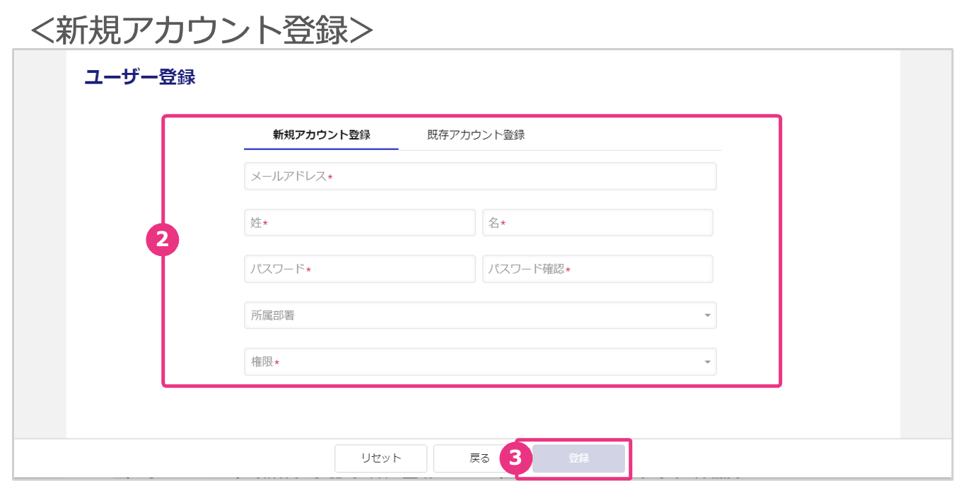The width and height of the screenshot is (956, 486).
Task: Click the 登録 button
Action: [x=578, y=458]
